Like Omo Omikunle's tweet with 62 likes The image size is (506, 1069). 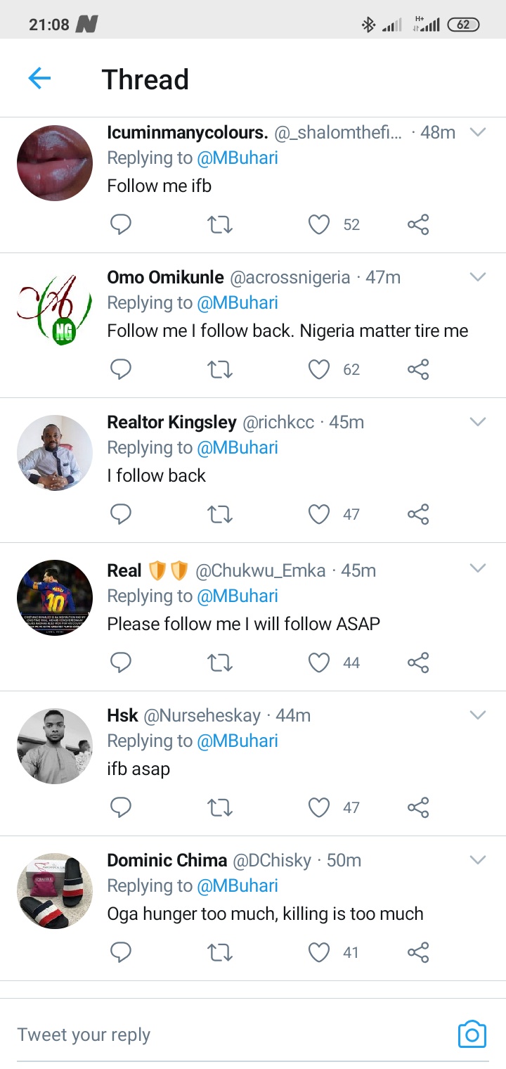(319, 369)
